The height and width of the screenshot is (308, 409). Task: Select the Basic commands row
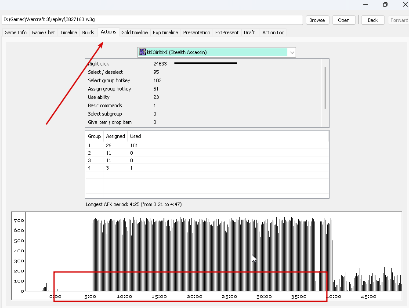tap(203, 105)
